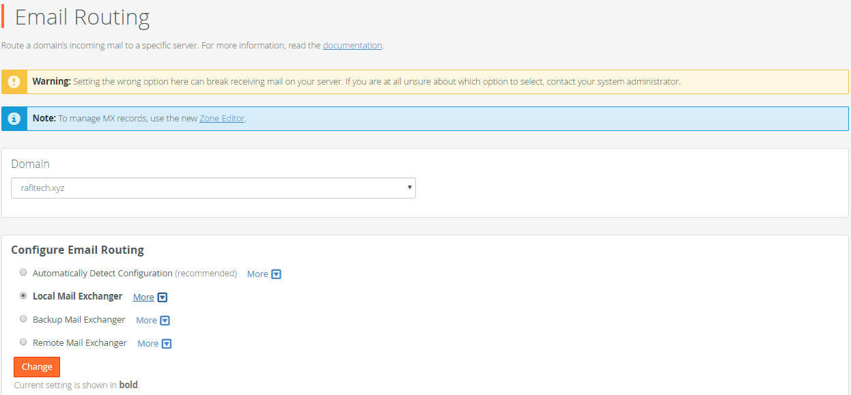Open the documentation link
851x395 pixels.
click(x=352, y=46)
